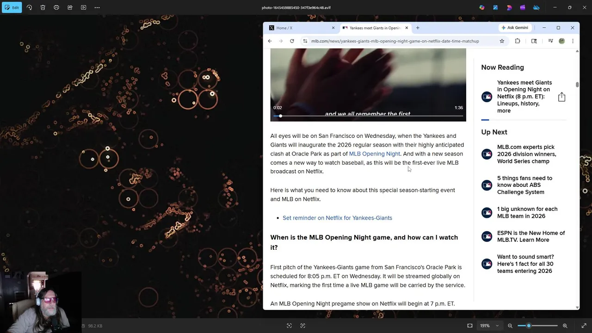Rotate the image in Photos toolbar
Screen dimensions: 592x333
[29, 7]
